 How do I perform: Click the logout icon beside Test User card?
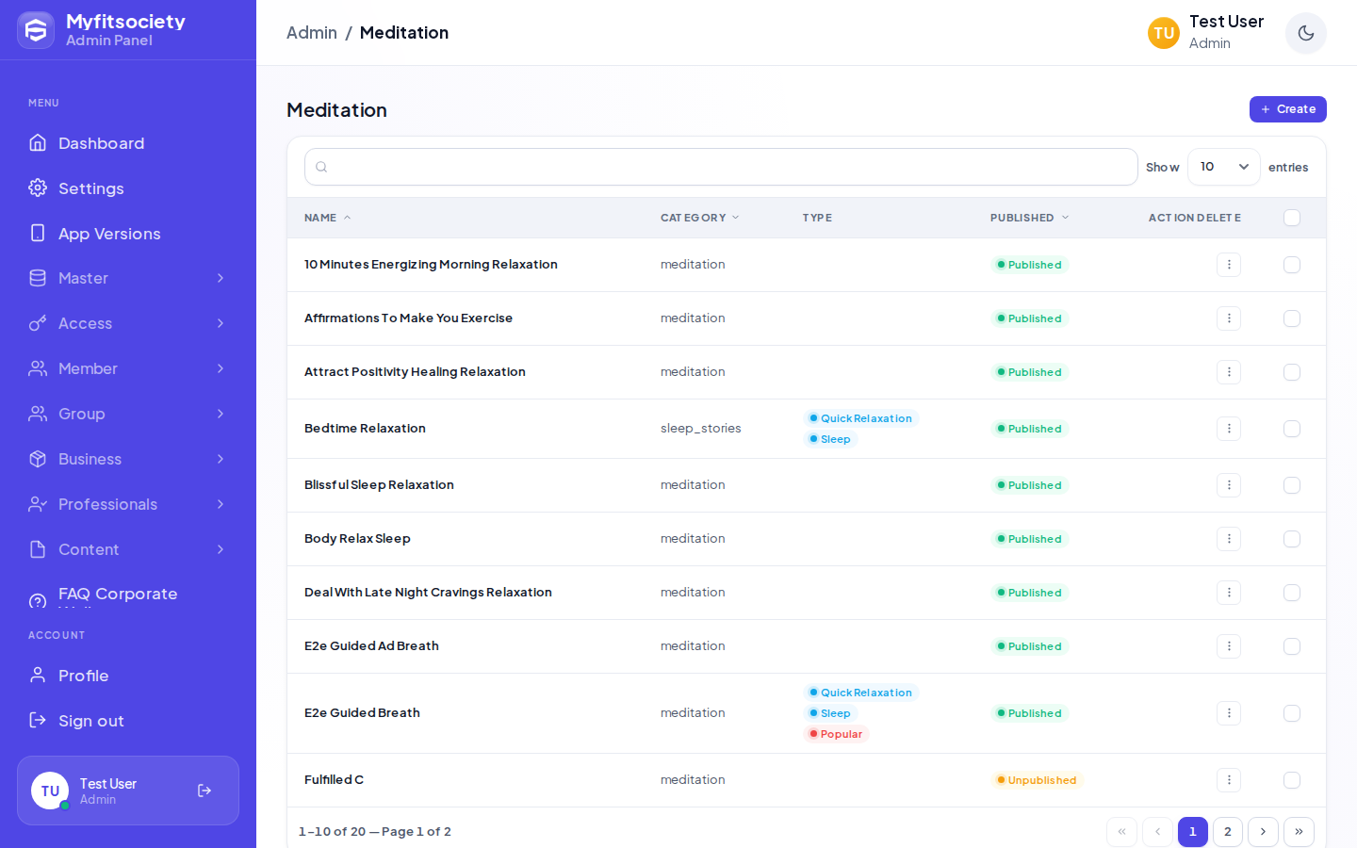click(x=204, y=791)
